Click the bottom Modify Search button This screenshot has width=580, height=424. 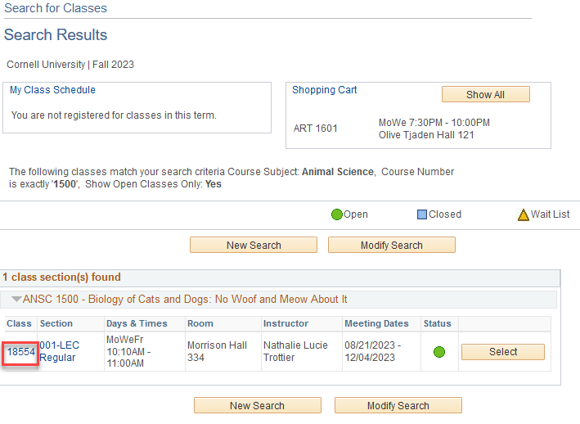(398, 405)
